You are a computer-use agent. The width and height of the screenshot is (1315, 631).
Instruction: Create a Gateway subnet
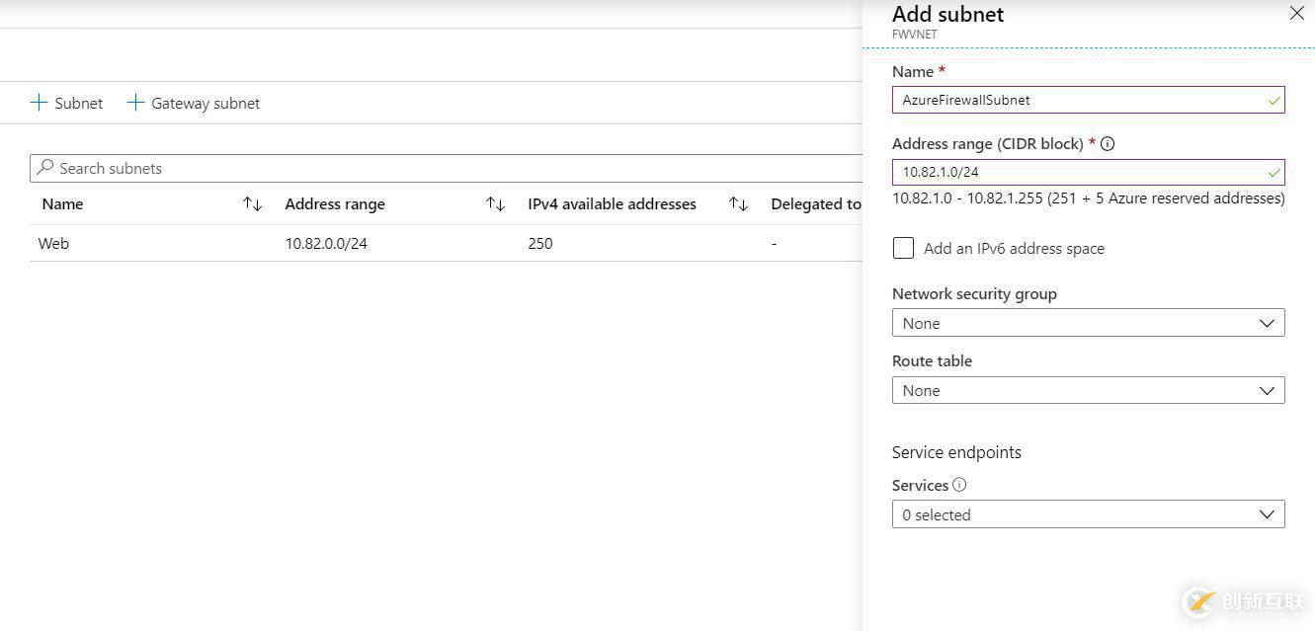(x=194, y=103)
